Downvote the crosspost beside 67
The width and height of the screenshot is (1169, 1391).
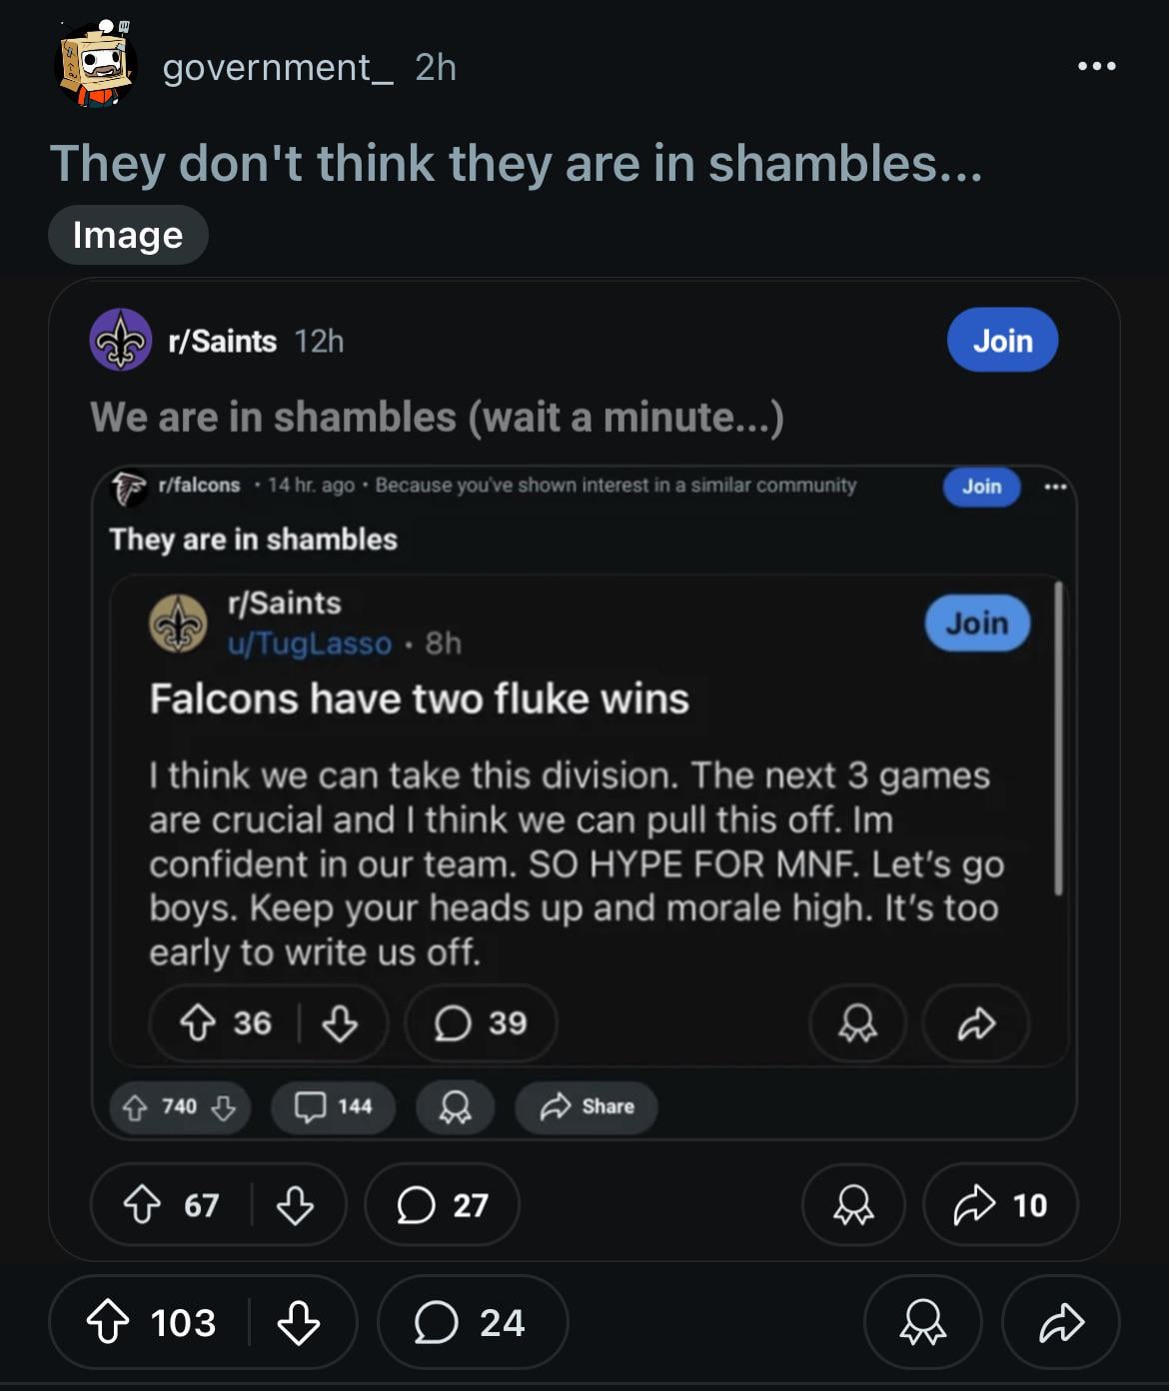pos(295,1205)
